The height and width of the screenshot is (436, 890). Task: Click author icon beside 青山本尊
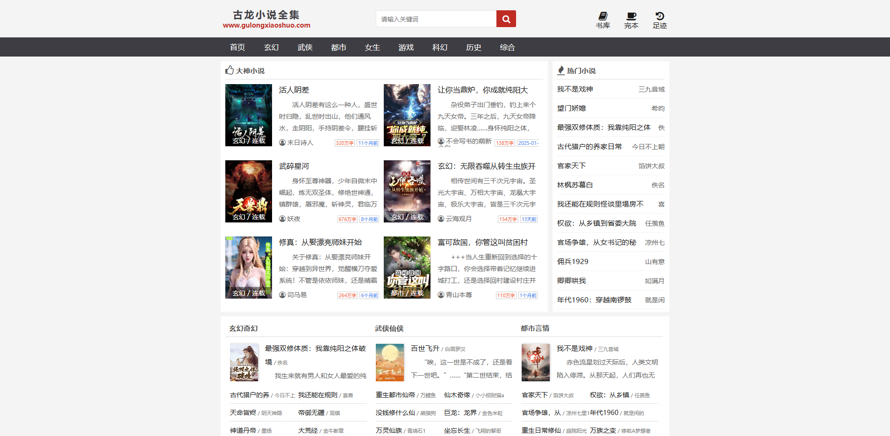click(441, 295)
